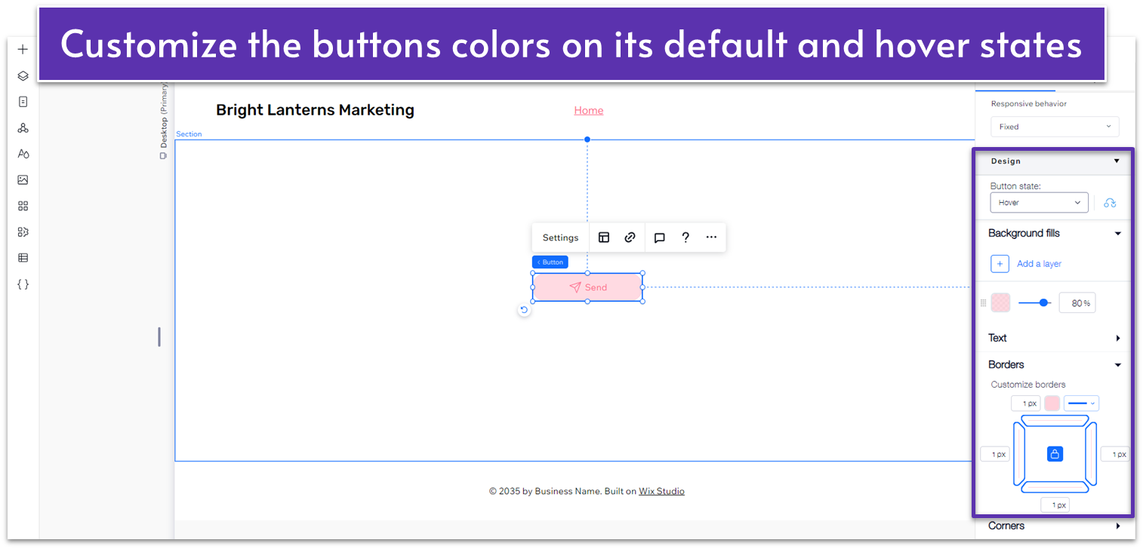
Task: Open the Layers panel icon
Action: (23, 75)
